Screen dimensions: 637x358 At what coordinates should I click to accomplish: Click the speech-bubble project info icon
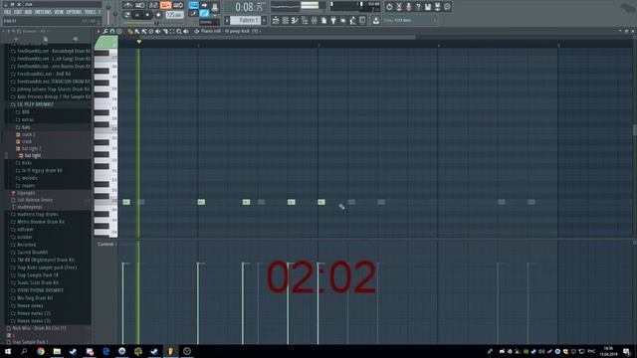[447, 7]
